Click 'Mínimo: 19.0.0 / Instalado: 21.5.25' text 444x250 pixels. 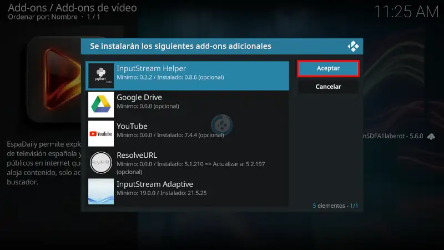[162, 193]
